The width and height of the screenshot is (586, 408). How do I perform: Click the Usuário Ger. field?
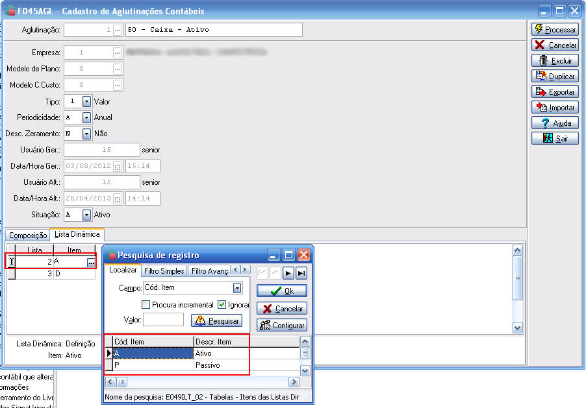pyautogui.click(x=101, y=150)
